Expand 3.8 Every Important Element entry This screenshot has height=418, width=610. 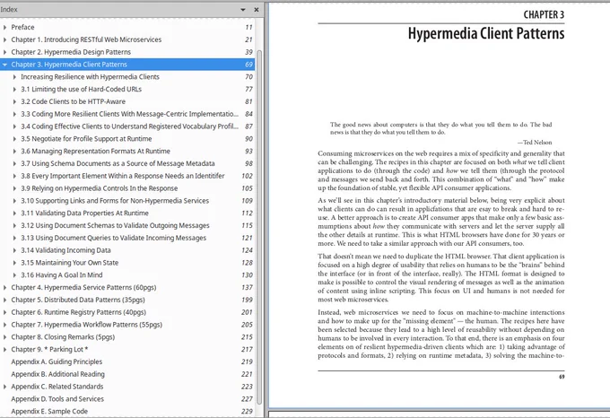click(14, 176)
